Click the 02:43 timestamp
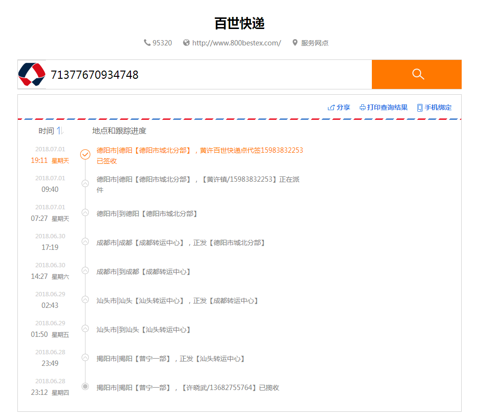The width and height of the screenshot is (481, 420). 50,305
